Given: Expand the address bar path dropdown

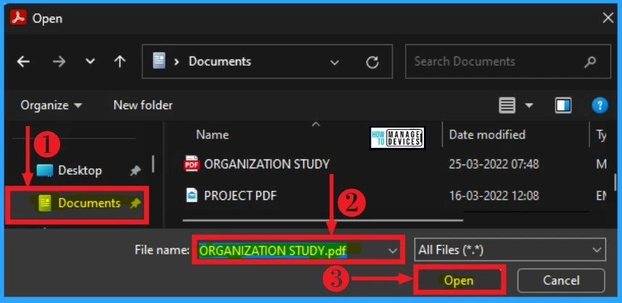Looking at the screenshot, I should pyautogui.click(x=335, y=62).
